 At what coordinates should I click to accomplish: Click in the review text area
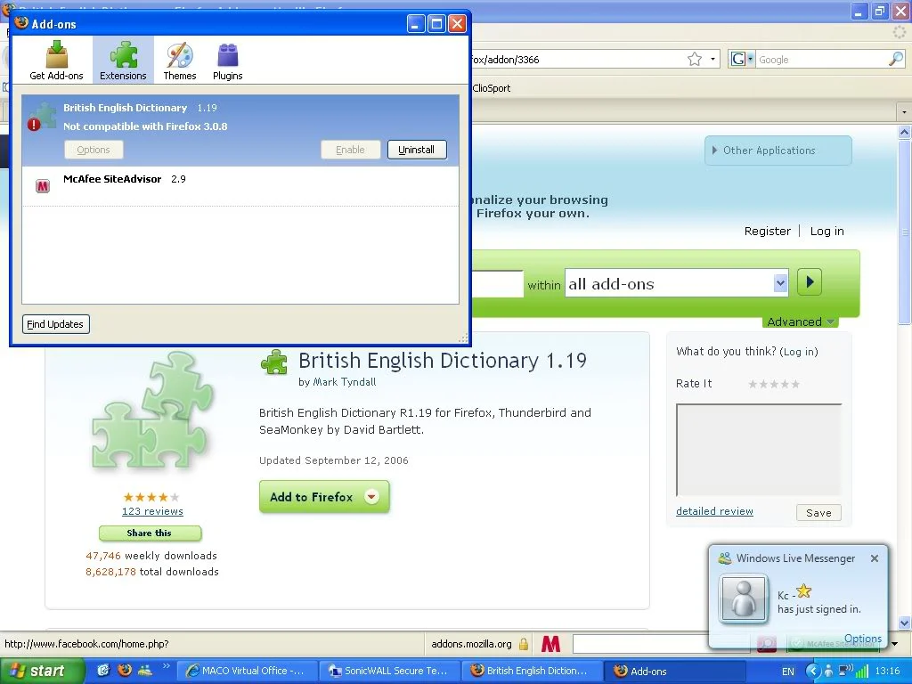point(759,450)
